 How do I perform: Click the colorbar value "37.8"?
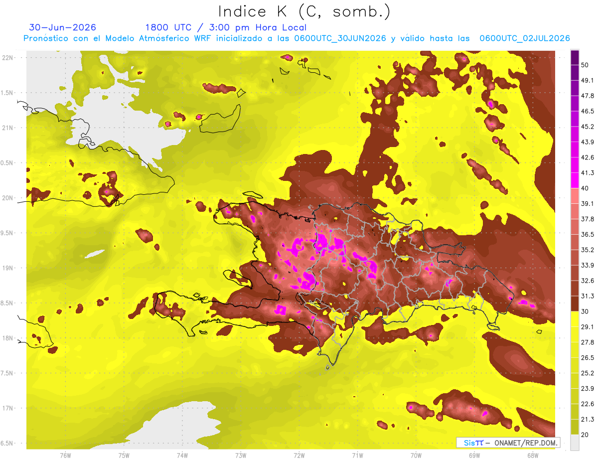click(588, 219)
